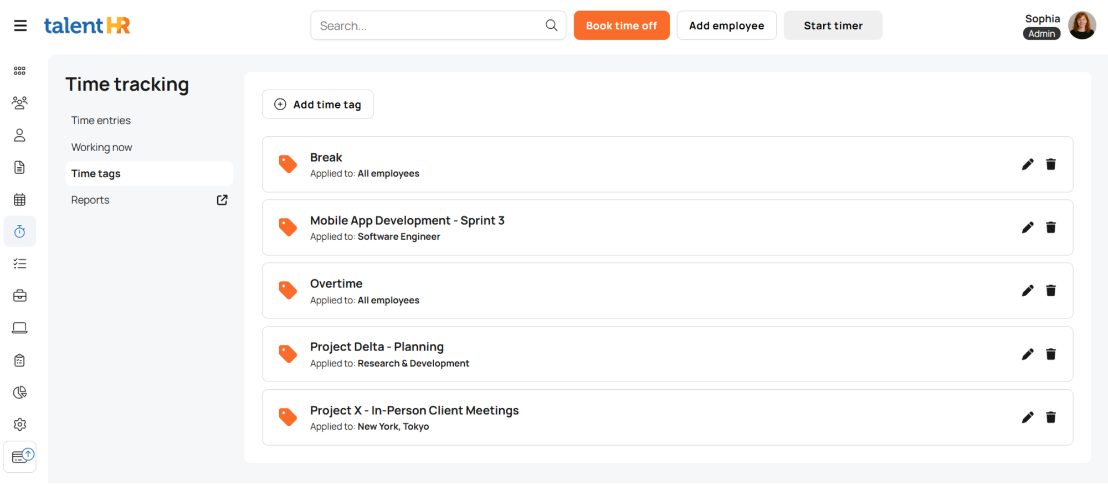Open the people group icon in sidebar
The image size is (1108, 485).
coord(20,102)
